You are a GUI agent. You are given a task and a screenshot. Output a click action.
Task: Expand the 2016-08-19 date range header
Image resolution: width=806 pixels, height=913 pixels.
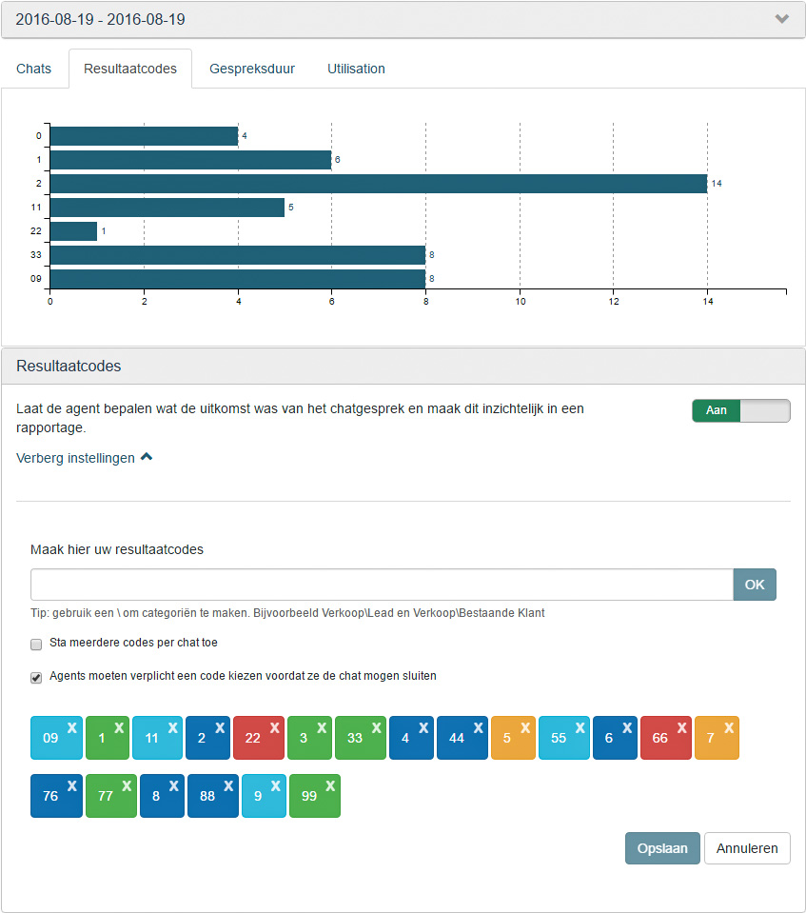click(x=782, y=18)
